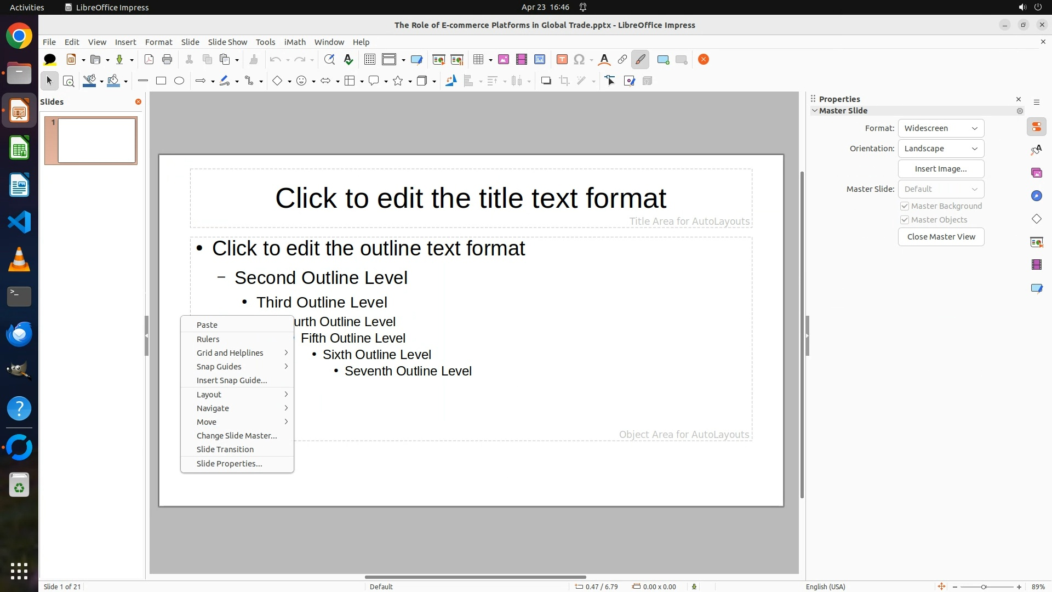The image size is (1052, 592).
Task: Select the Ellipse drawing tool
Action: pos(179,81)
